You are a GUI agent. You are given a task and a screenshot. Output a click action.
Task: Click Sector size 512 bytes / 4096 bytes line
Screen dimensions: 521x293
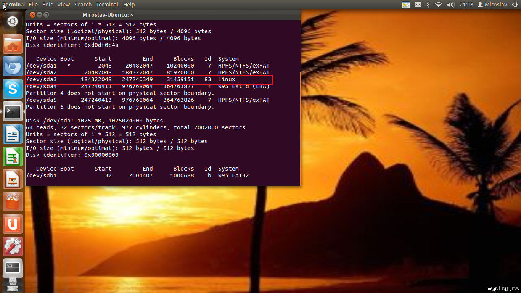[119, 31]
